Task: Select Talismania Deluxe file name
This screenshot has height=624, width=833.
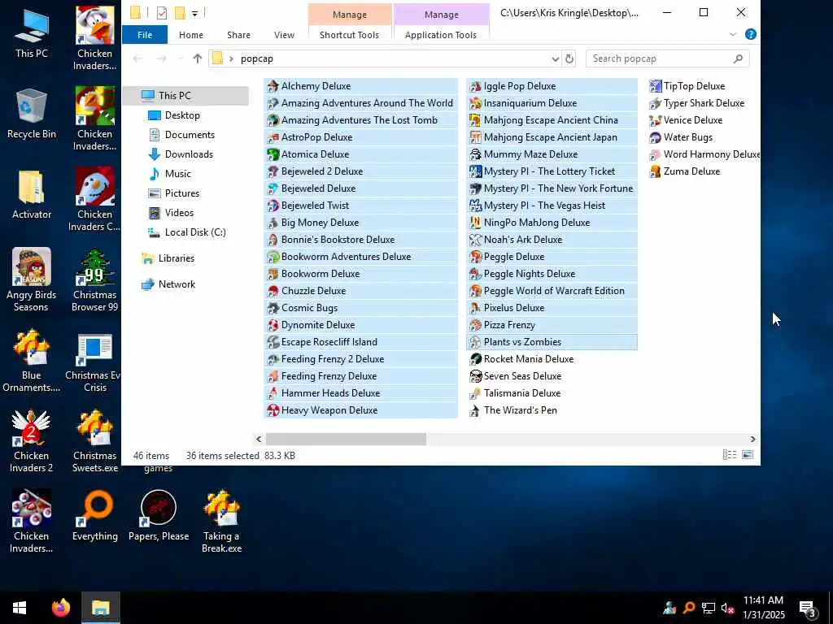Action: tap(521, 393)
